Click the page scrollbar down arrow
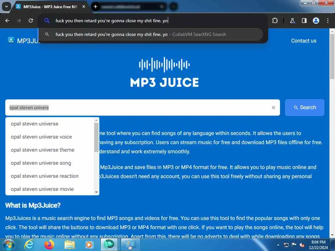 pyautogui.click(x=332, y=235)
